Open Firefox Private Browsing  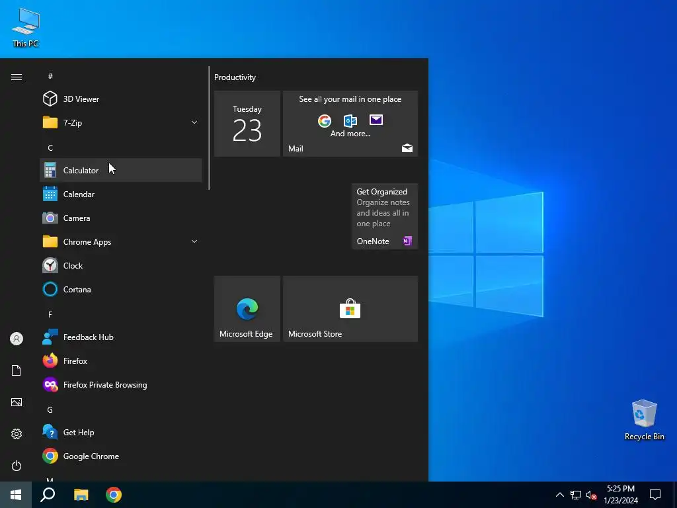point(121,384)
